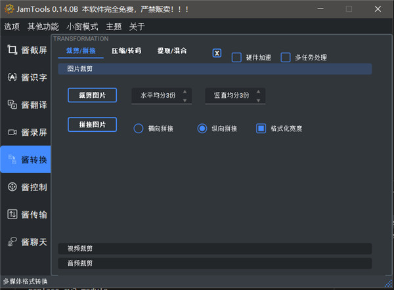Image resolution: width=394 pixels, height=290 pixels.
Task: Open the 酱聊天 chat icon
Action: 12,242
